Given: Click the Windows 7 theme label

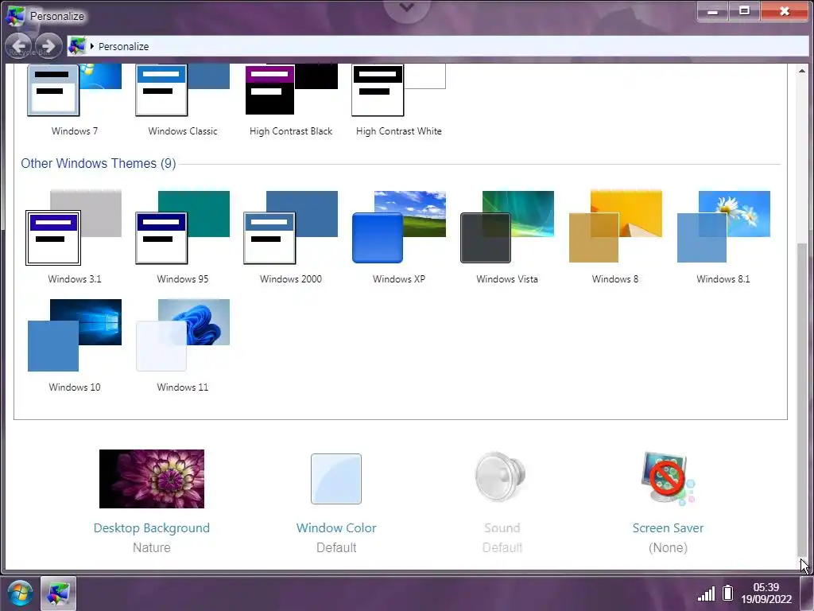Looking at the screenshot, I should pyautogui.click(x=74, y=131).
